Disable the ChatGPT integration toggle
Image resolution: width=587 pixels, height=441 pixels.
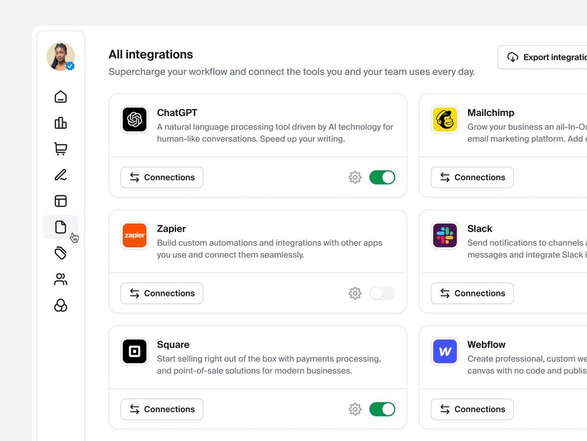(x=383, y=178)
